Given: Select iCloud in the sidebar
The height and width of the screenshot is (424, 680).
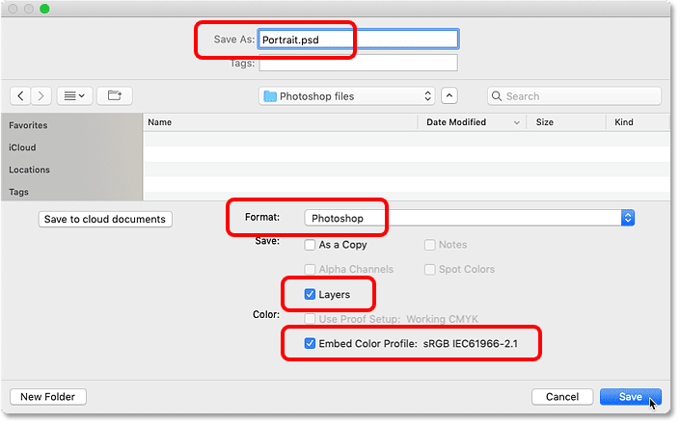Looking at the screenshot, I should 22,147.
